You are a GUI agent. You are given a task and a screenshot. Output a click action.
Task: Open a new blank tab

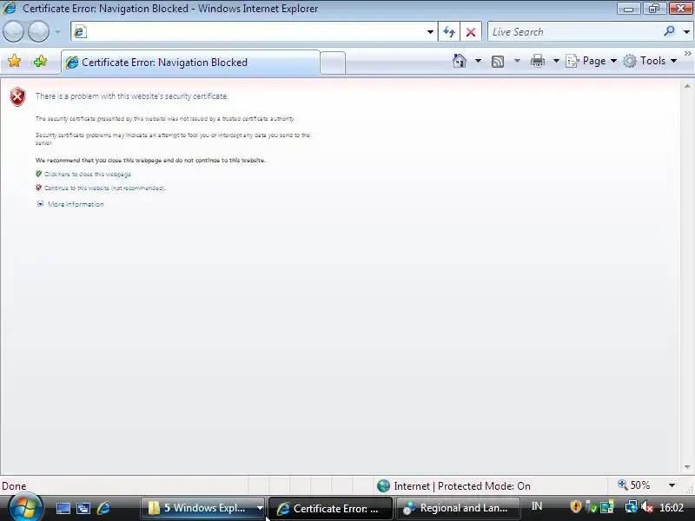click(x=333, y=63)
